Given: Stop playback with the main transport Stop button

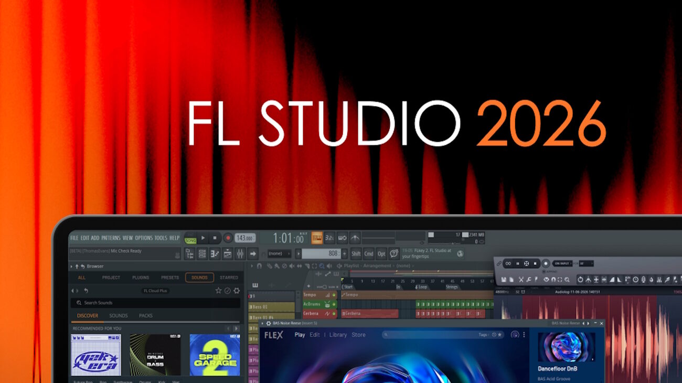Looking at the screenshot, I should pyautogui.click(x=215, y=238).
